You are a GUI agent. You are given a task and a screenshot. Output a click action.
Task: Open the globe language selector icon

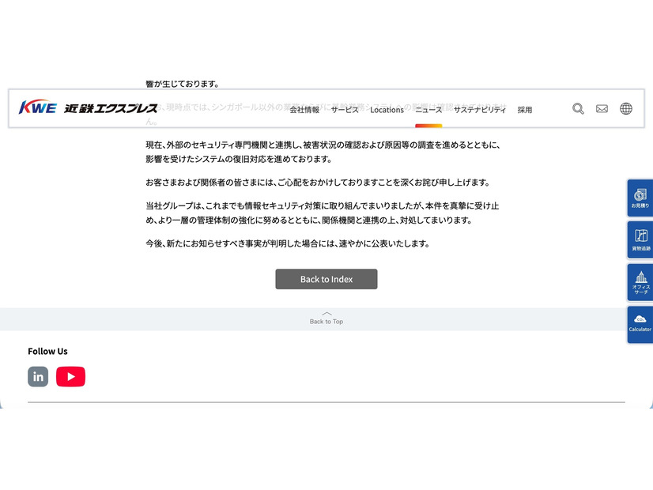click(626, 108)
